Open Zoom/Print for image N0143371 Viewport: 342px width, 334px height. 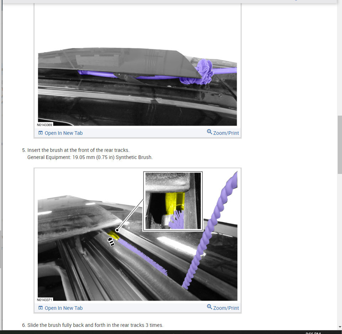[x=223, y=308]
